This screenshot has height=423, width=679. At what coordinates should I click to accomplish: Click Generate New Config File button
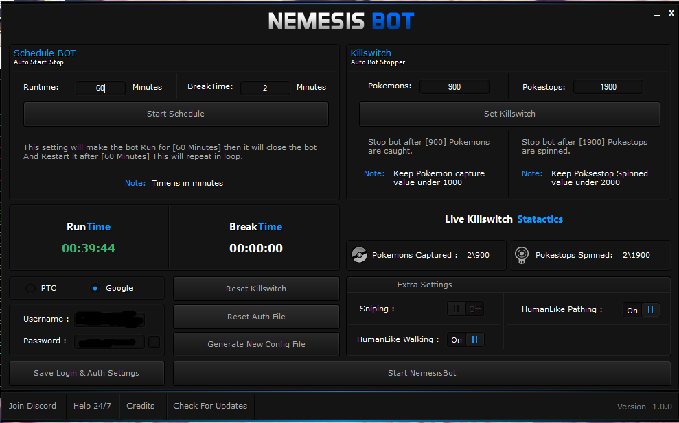(x=256, y=344)
